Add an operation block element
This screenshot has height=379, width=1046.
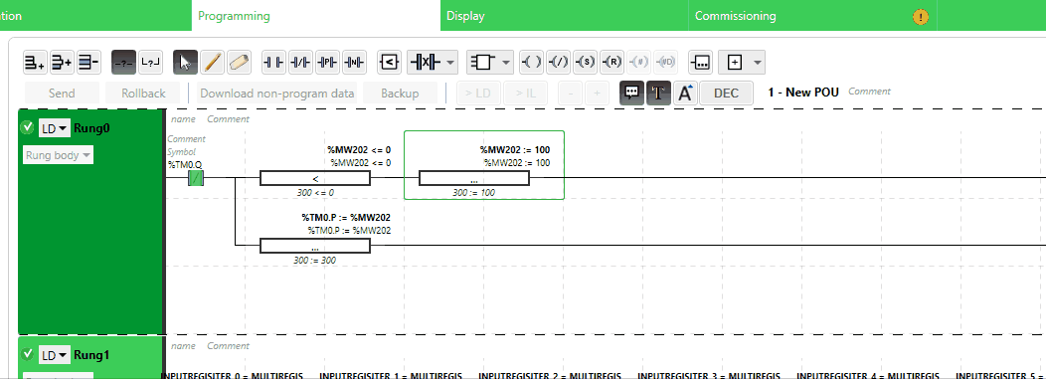[700, 62]
